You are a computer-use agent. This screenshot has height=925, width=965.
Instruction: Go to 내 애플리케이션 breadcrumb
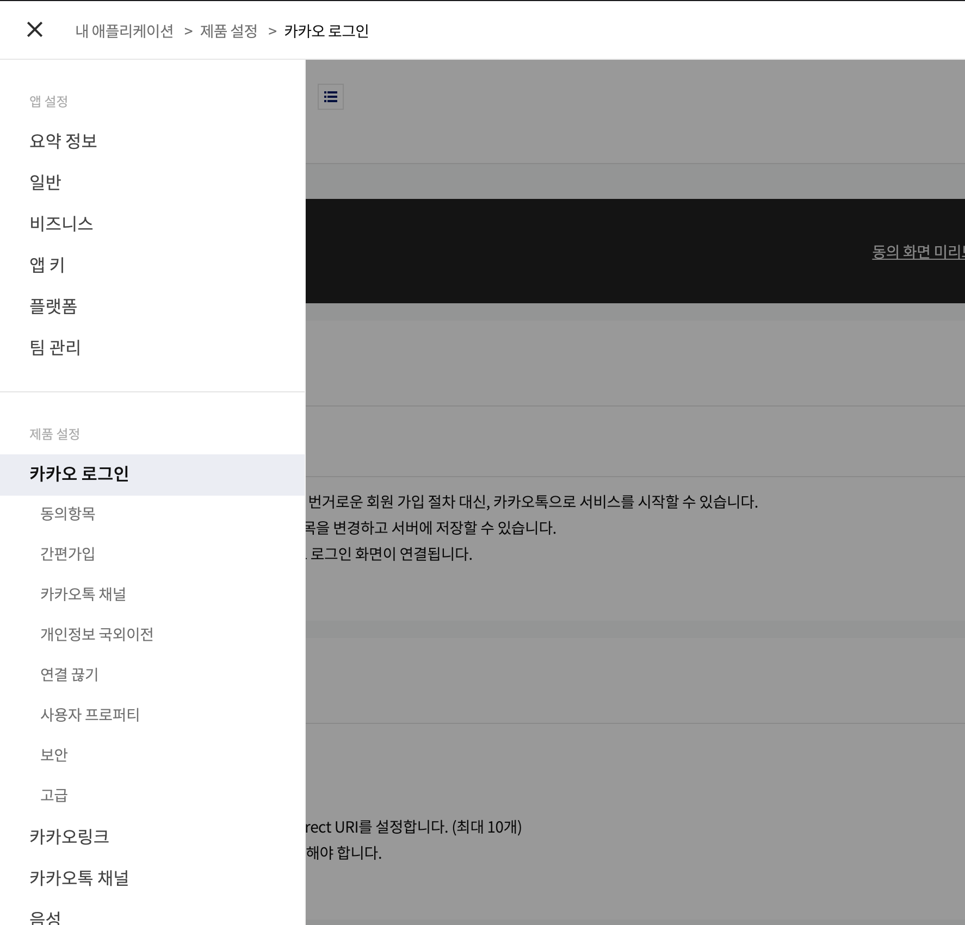(125, 31)
